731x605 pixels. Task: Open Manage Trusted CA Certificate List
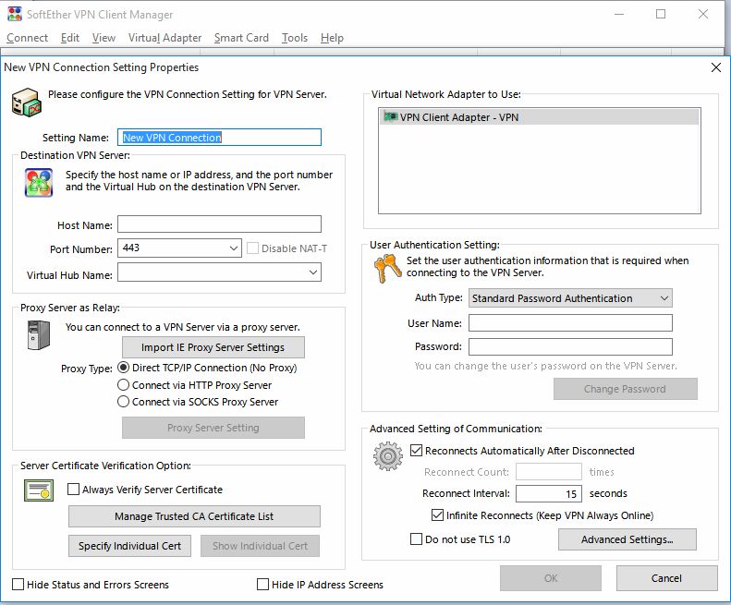pos(194,516)
